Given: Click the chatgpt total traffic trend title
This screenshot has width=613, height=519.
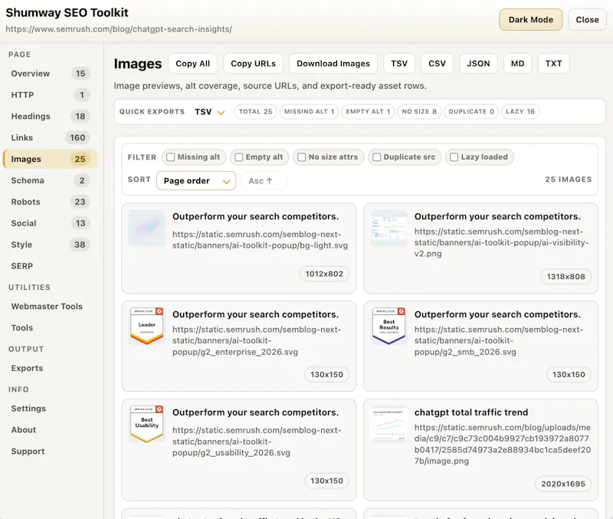Looking at the screenshot, I should coord(471,412).
